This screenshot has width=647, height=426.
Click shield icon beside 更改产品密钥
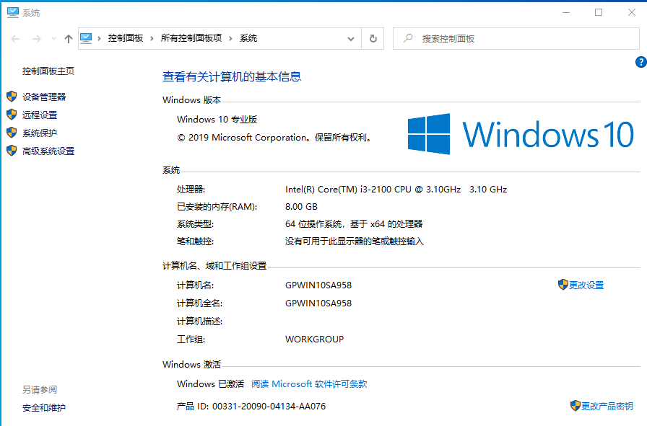[576, 406]
